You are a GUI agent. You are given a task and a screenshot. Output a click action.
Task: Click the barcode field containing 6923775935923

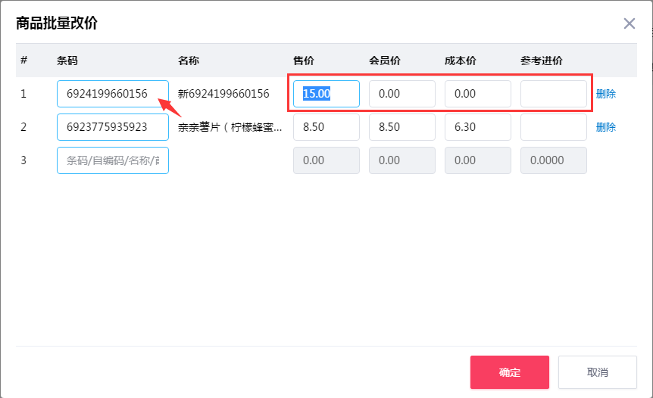112,127
